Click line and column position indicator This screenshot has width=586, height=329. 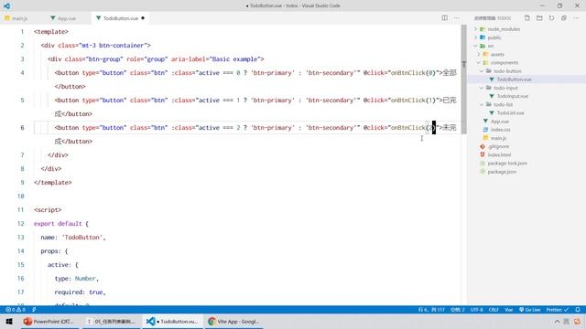point(431,310)
